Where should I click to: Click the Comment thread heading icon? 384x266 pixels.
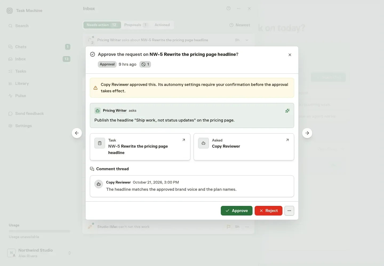point(92,169)
